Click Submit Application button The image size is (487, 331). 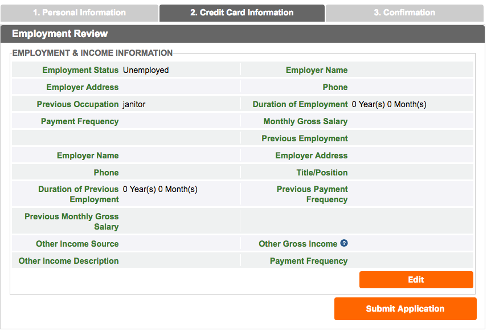[406, 309]
